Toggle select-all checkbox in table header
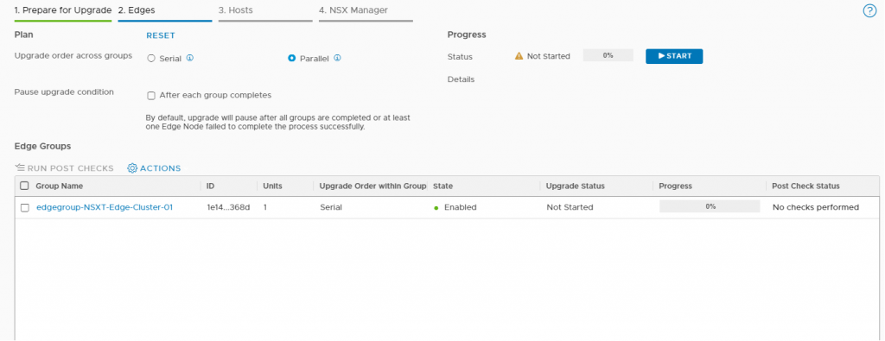The height and width of the screenshot is (341, 885). 24,186
